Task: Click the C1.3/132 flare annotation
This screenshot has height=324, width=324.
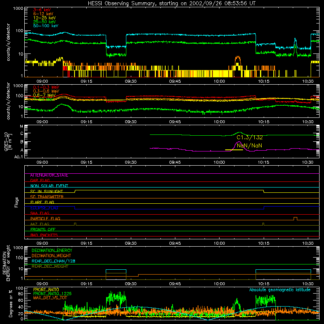Action: pos(249,137)
